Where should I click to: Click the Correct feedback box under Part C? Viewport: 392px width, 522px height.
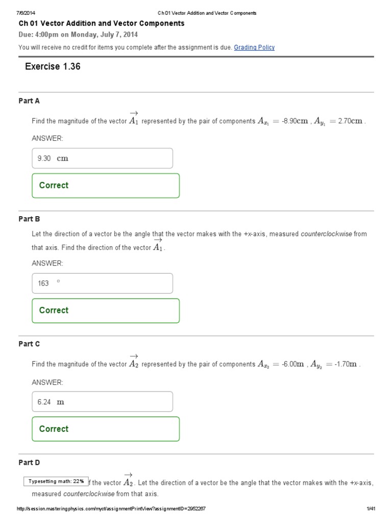tap(106, 429)
